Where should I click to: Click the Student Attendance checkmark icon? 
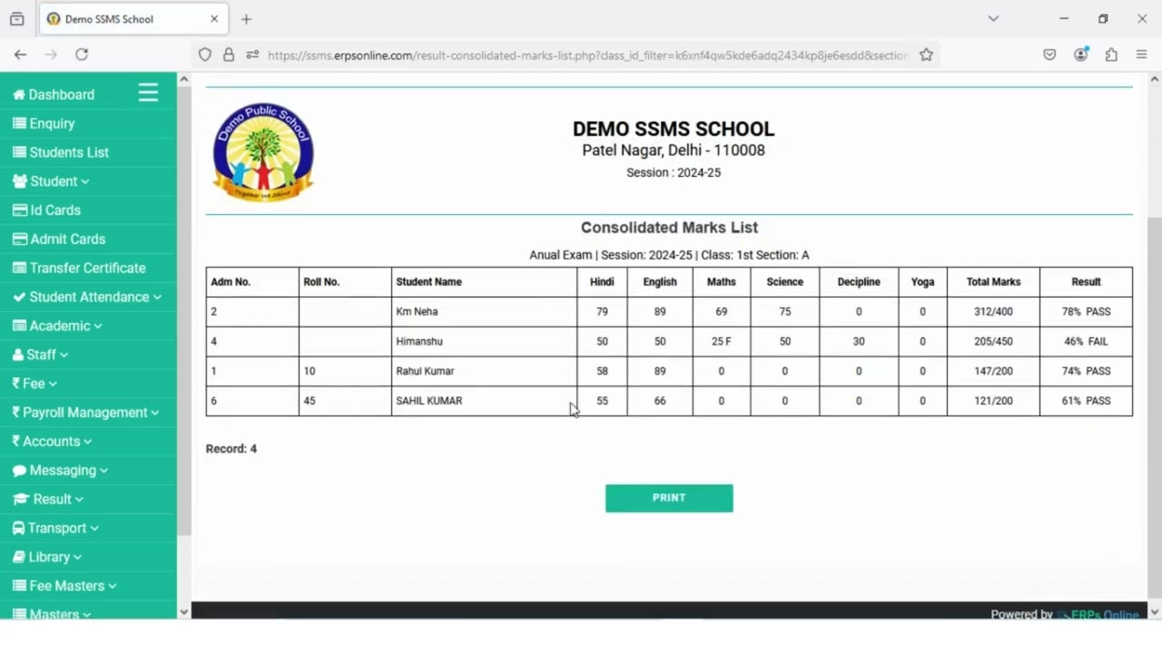click(19, 297)
